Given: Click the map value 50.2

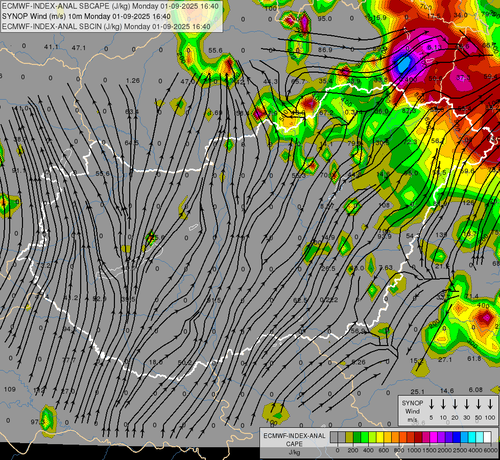Looking at the screenshot, I should (x=185, y=362).
